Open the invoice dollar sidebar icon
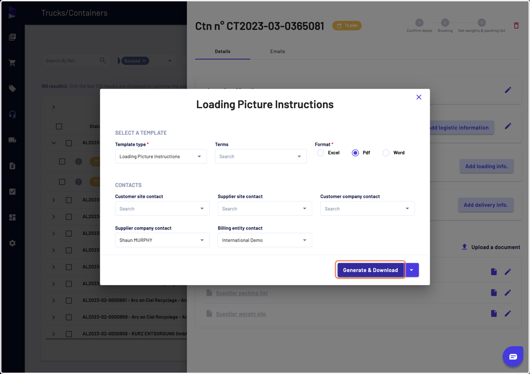 point(12,166)
